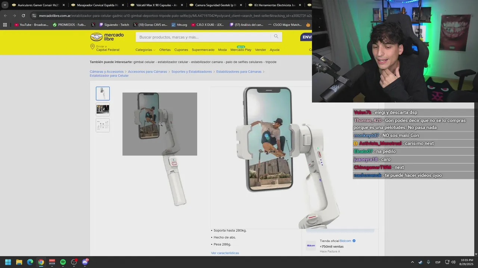Go to Supermercado section

tap(203, 50)
